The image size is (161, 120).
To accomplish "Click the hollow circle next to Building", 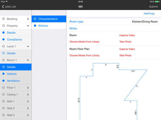I will point(3,19).
